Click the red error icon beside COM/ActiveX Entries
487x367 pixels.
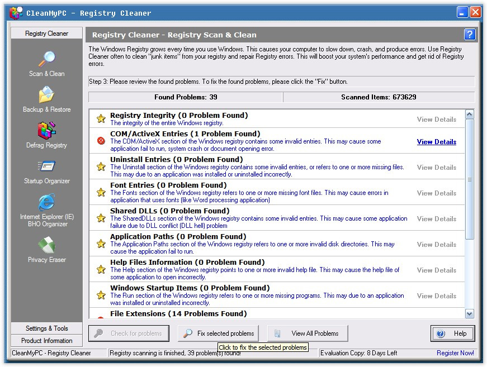101,141
